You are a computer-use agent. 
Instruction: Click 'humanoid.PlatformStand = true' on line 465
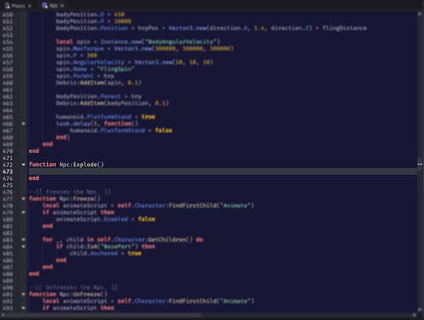click(x=106, y=116)
